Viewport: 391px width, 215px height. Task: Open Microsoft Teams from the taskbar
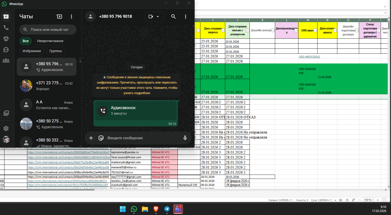tap(178, 209)
